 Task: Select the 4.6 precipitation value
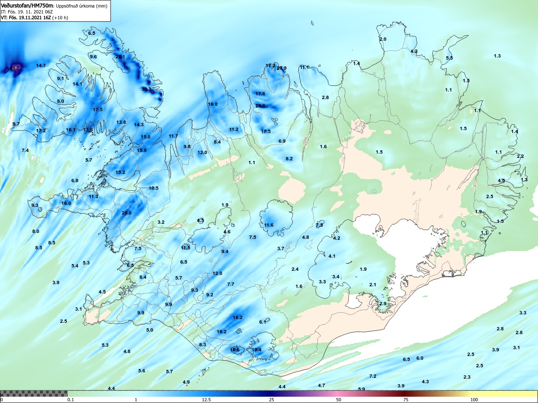[x=227, y=232]
